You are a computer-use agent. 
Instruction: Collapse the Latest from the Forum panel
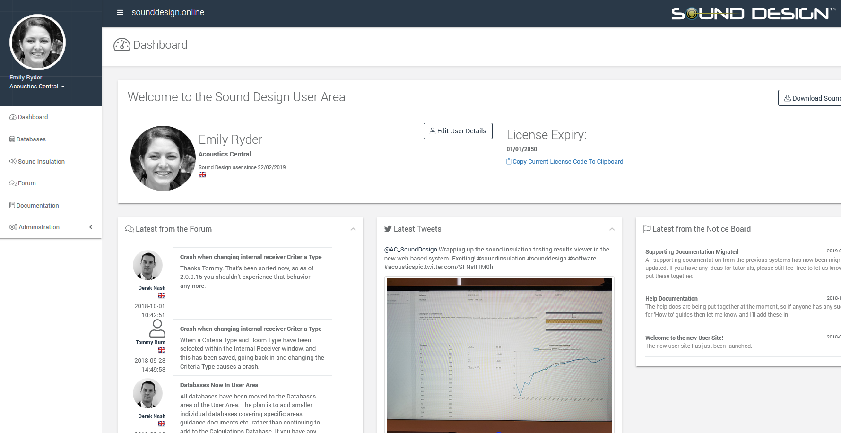pos(353,229)
